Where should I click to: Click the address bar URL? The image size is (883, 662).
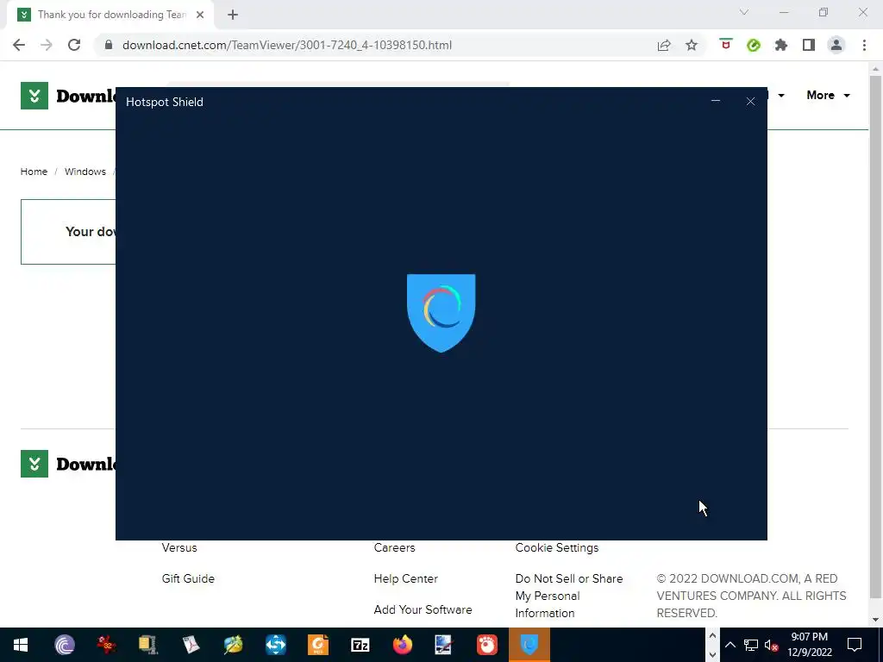click(287, 45)
